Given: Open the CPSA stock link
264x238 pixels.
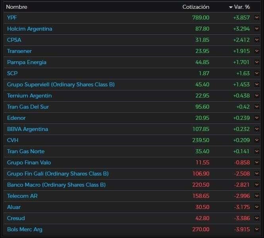Looking at the screenshot, I should 14,40.
